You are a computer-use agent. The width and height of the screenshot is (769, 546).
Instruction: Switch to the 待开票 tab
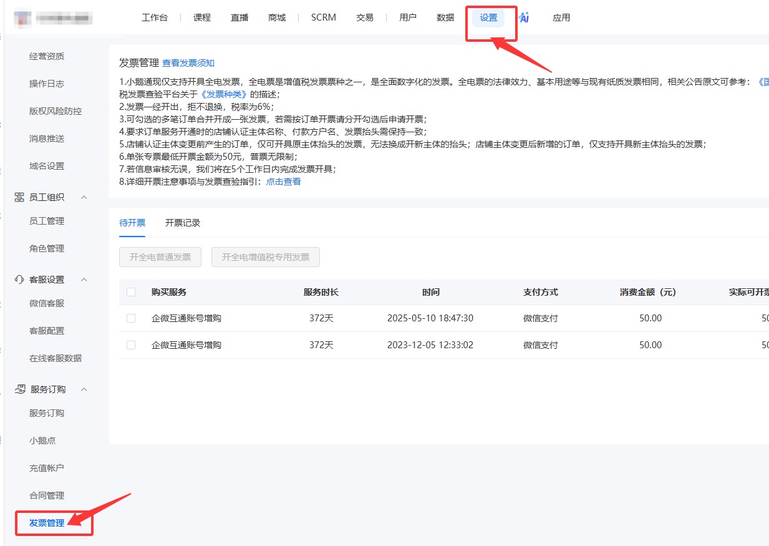point(132,223)
